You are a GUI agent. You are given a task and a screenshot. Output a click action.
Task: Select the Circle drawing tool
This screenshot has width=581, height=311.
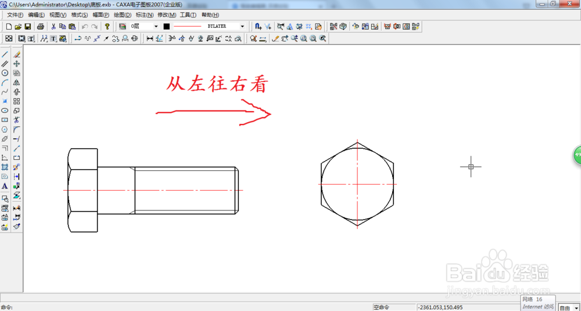[x=5, y=73]
